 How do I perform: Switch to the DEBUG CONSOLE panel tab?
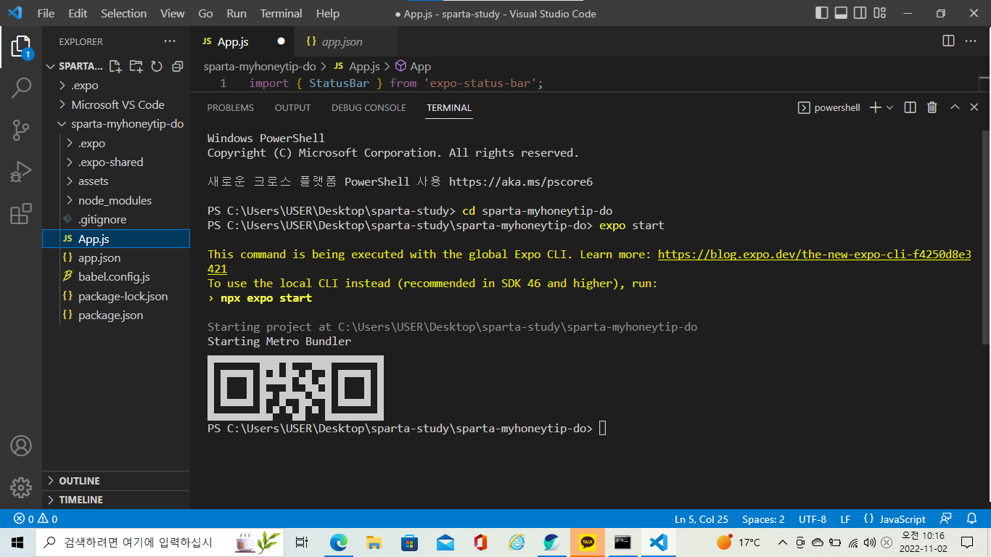pos(369,107)
